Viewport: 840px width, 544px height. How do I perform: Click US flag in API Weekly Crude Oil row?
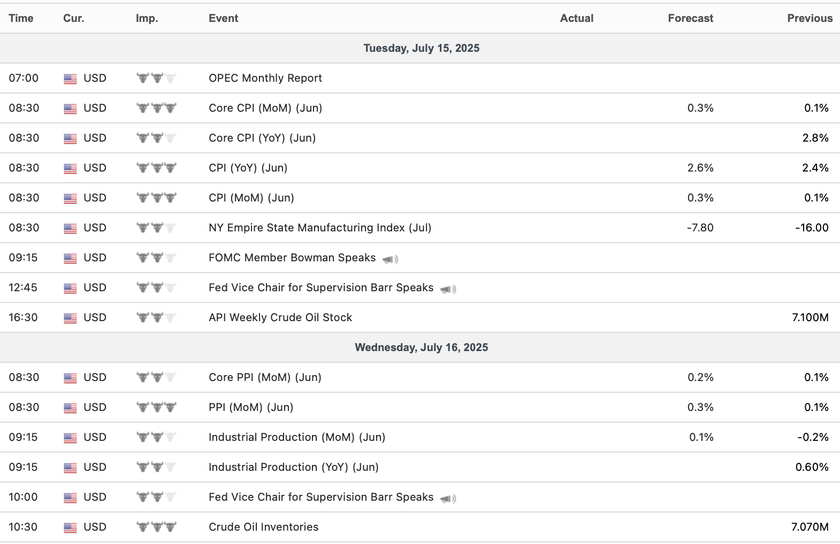70,318
